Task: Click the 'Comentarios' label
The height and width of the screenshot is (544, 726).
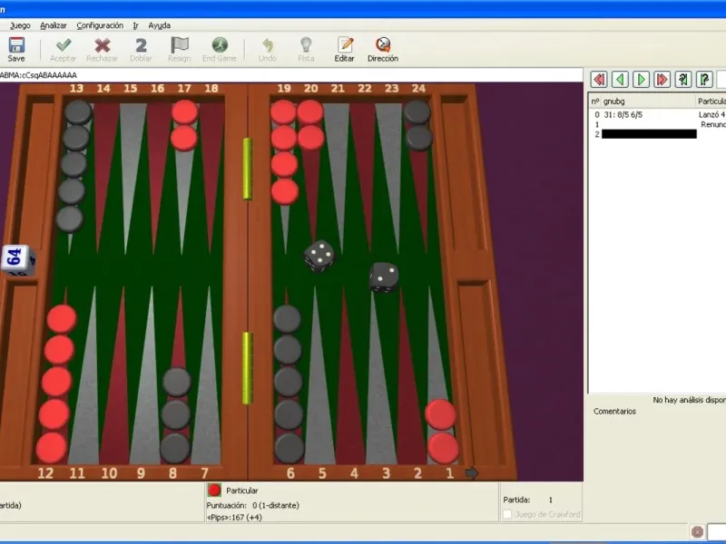Action: coord(614,412)
